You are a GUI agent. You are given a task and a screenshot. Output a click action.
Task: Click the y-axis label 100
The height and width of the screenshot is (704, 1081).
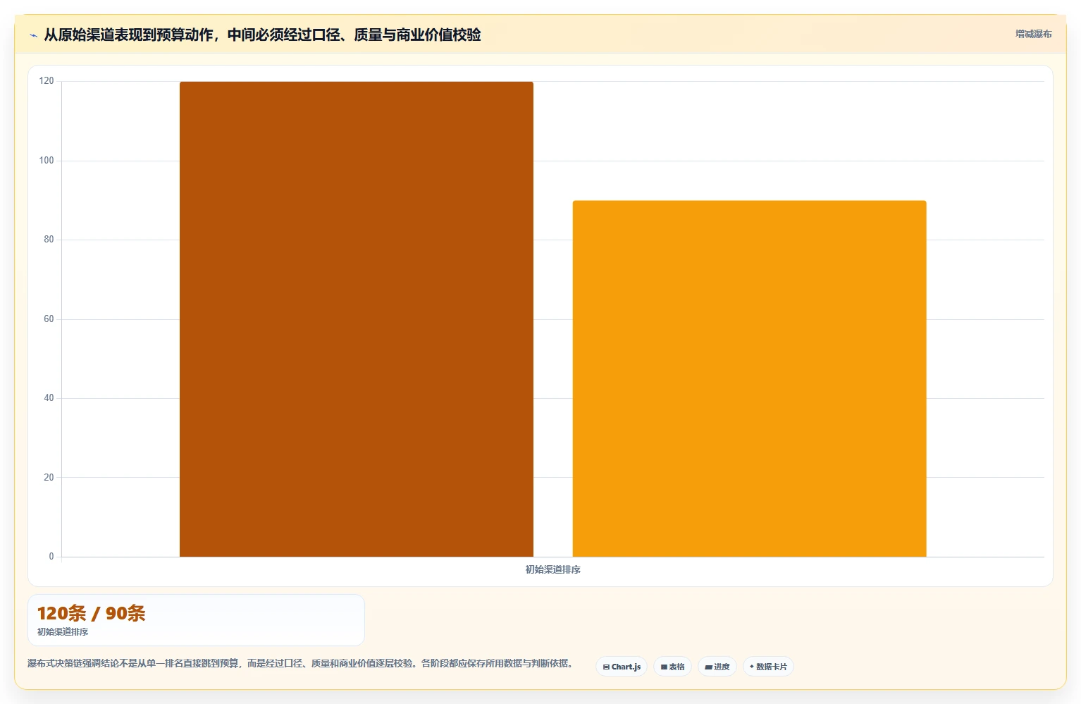coord(47,161)
